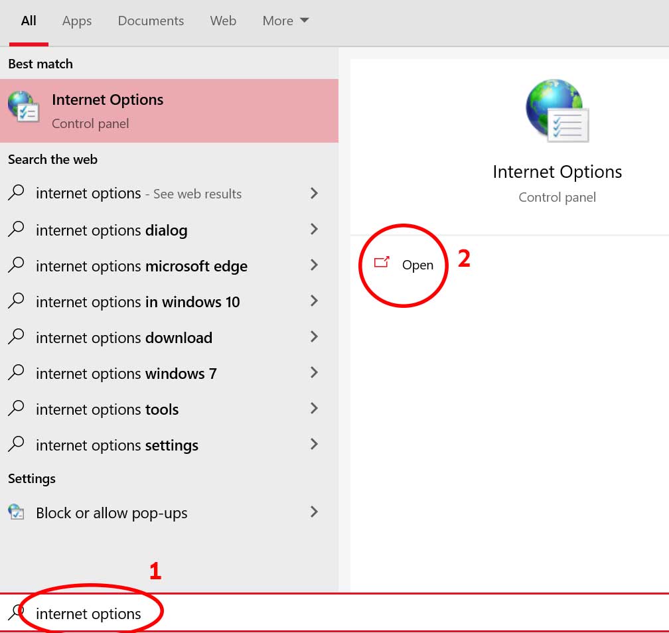Click magnifier icon beside 'internet options settings'

click(16, 444)
